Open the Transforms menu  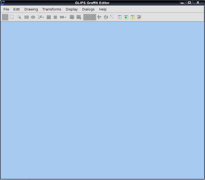coord(52,9)
